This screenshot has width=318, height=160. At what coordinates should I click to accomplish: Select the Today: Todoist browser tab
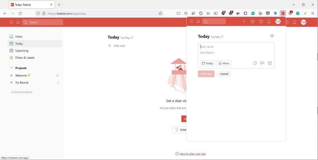[32, 5]
